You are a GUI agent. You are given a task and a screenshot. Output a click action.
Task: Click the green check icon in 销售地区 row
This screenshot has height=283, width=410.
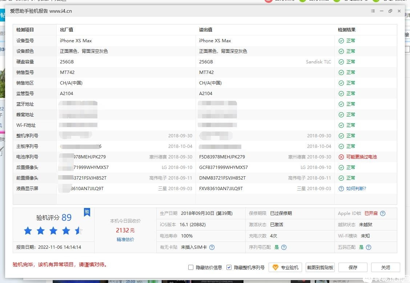(x=341, y=83)
